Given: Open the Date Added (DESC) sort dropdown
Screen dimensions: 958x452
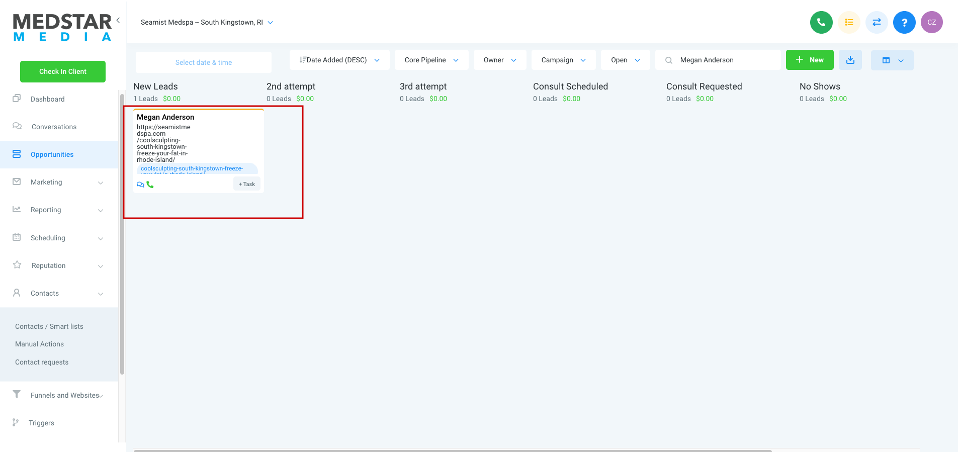Looking at the screenshot, I should [339, 60].
